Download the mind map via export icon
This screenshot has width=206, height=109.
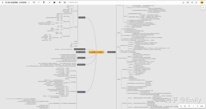(x=183, y=3)
